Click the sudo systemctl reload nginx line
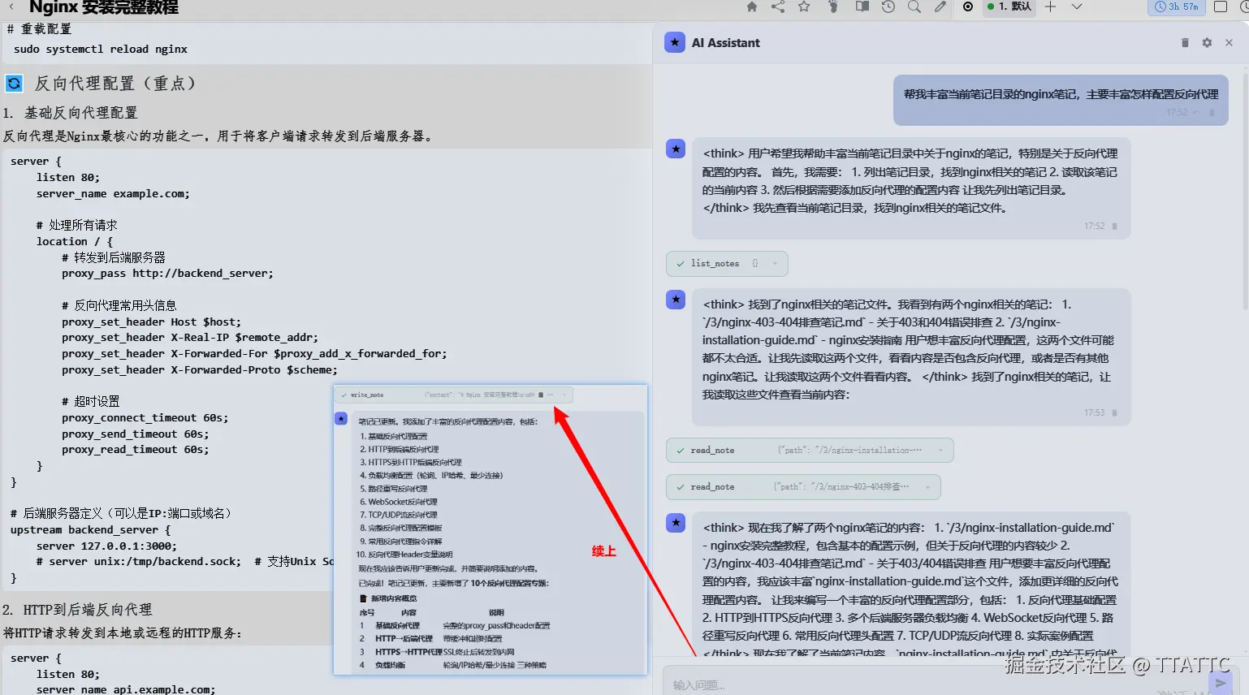The width and height of the screenshot is (1249, 695). [101, 49]
